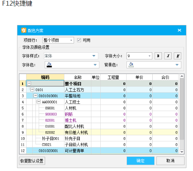The image size is (193, 171).
Task: Open the 字体样式 dropdown arrow
Action: coord(94,56)
